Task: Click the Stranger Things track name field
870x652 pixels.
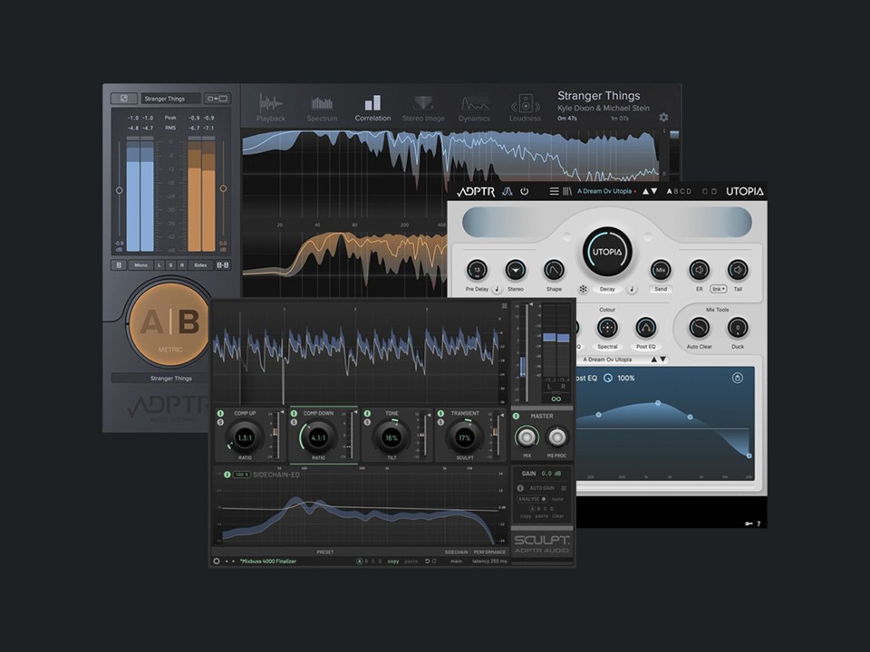Action: point(171,98)
